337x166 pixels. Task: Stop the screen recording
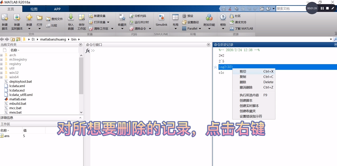tap(327, 8)
